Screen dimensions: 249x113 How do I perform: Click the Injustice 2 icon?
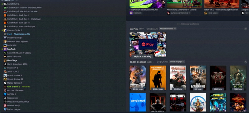point(5,68)
